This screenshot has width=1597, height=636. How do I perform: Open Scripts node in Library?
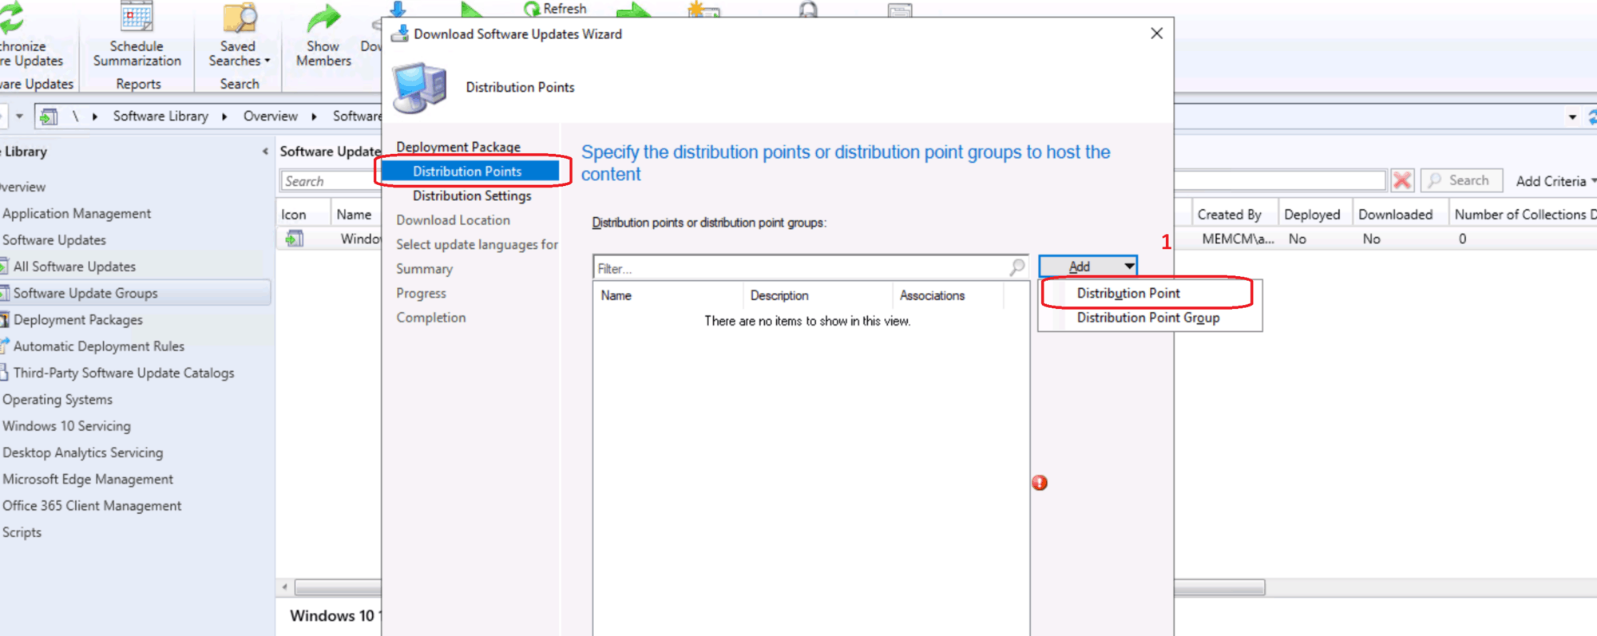pyautogui.click(x=22, y=532)
